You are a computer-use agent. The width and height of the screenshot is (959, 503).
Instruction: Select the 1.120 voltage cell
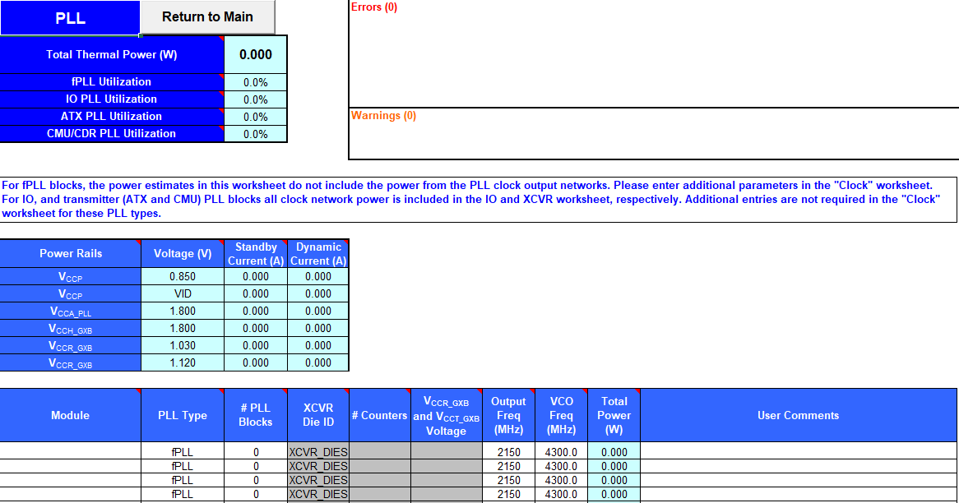point(183,362)
